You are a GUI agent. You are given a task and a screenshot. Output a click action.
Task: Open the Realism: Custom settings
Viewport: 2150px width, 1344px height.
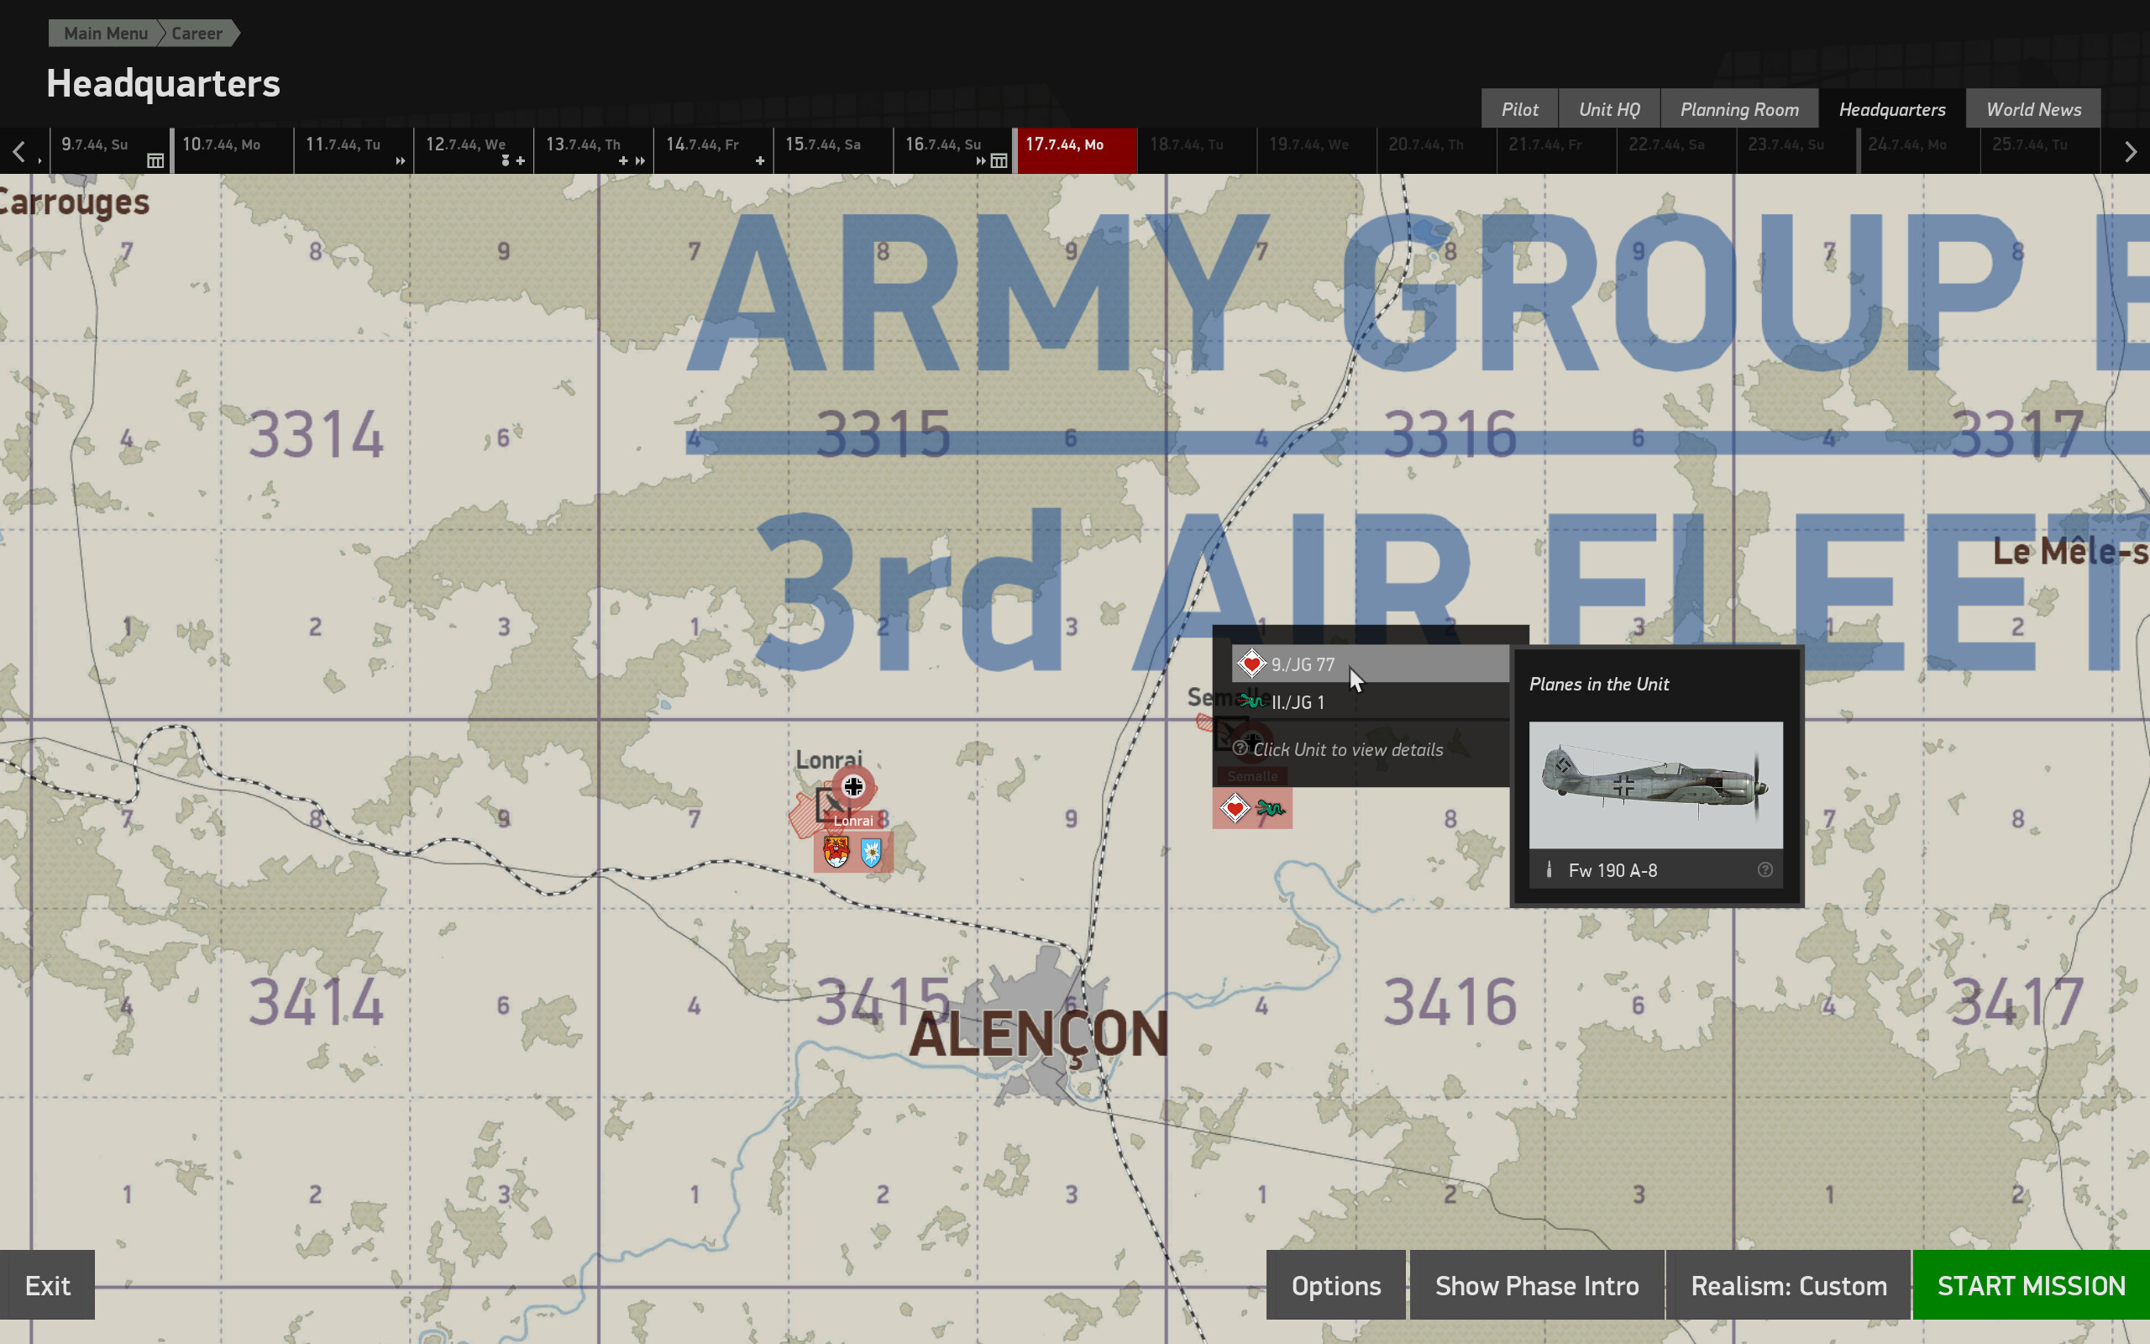pos(1787,1285)
